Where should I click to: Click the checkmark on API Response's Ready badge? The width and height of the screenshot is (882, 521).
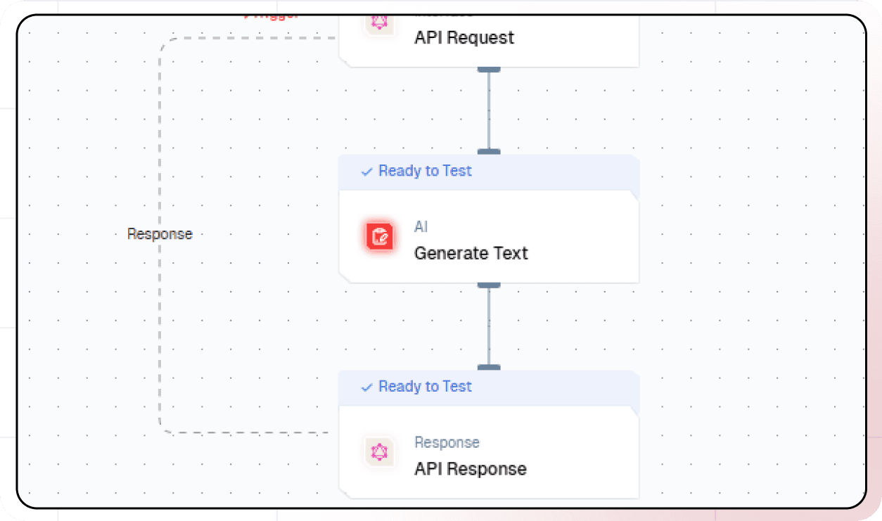coord(366,387)
